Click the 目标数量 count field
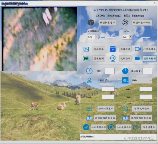This screenshot has width=158, height=144. pos(147,71)
